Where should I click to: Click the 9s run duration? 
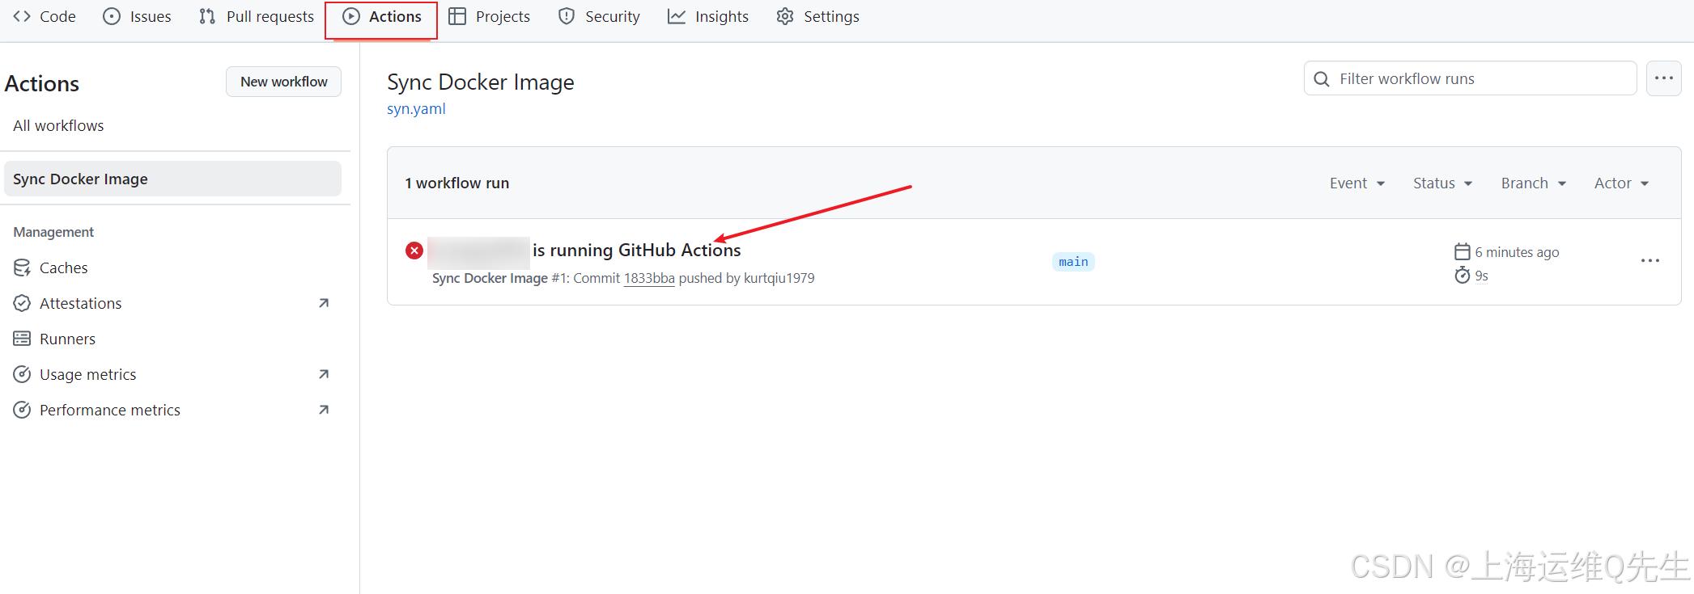tap(1481, 276)
